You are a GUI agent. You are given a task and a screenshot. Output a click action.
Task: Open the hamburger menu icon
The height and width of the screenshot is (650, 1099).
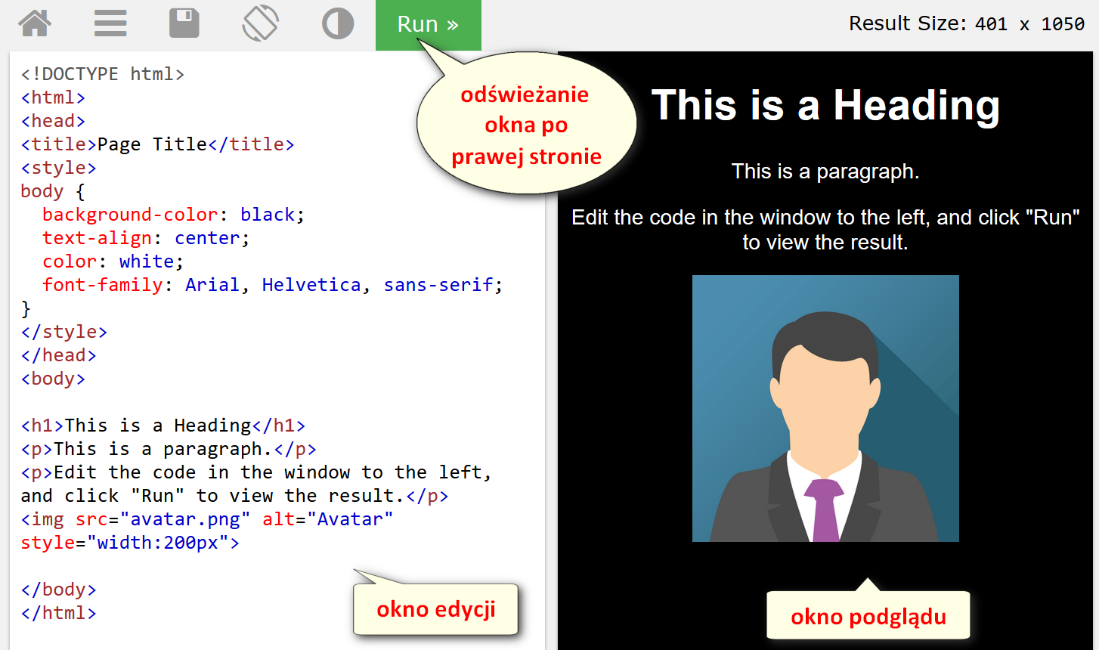(x=110, y=23)
